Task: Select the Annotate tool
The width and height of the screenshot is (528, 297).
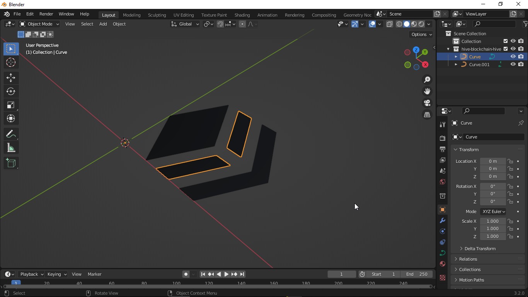Action: pyautogui.click(x=11, y=134)
